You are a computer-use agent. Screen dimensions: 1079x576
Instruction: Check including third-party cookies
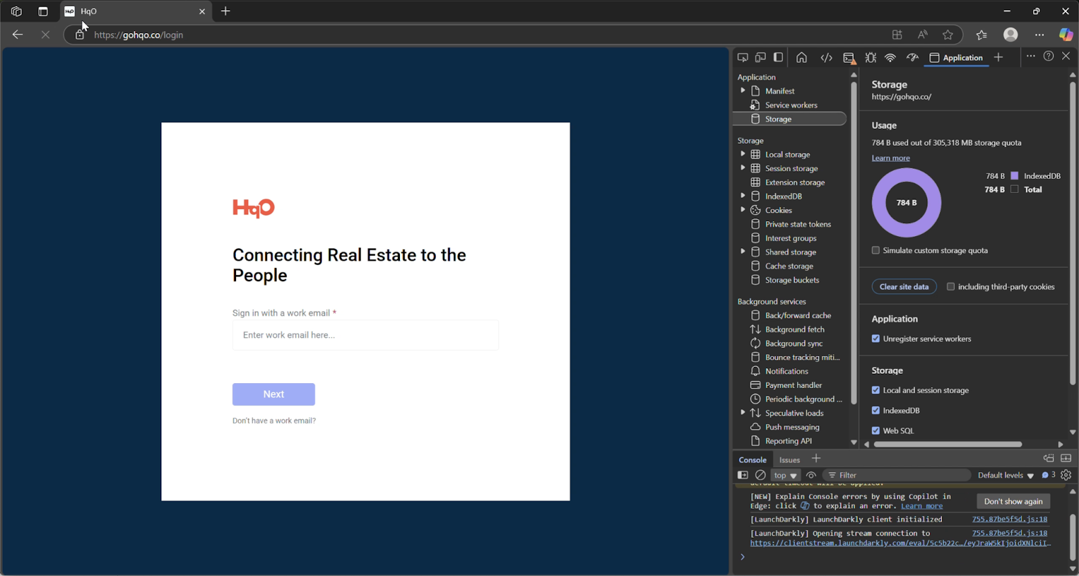point(951,287)
